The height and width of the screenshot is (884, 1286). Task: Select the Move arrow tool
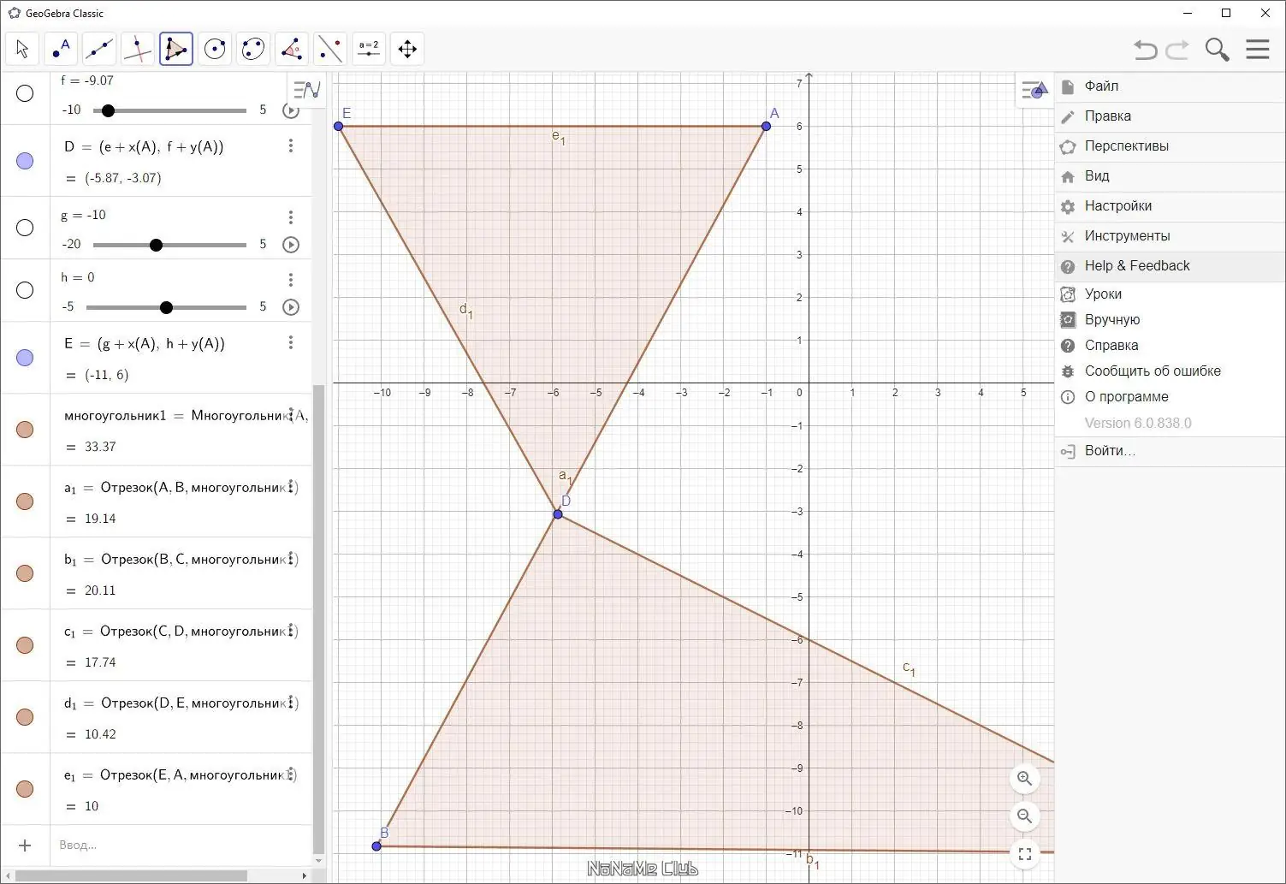tap(22, 49)
